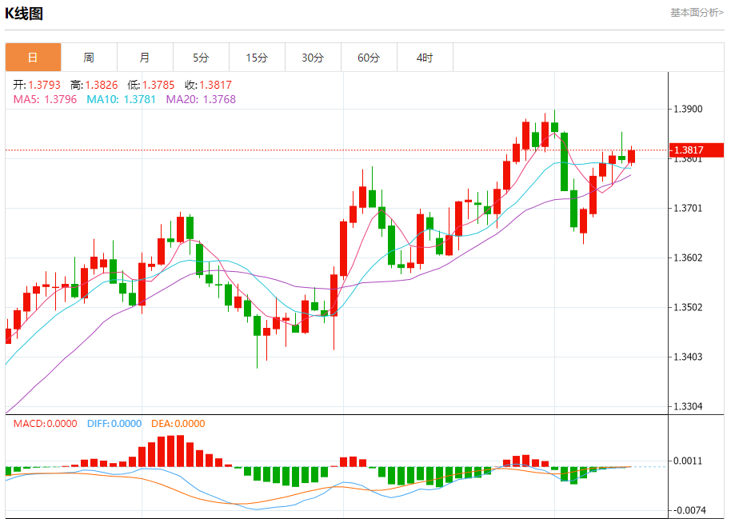Viewport: 731px width, 519px height.
Task: Switch to the 周 weekly tab
Action: (x=89, y=58)
